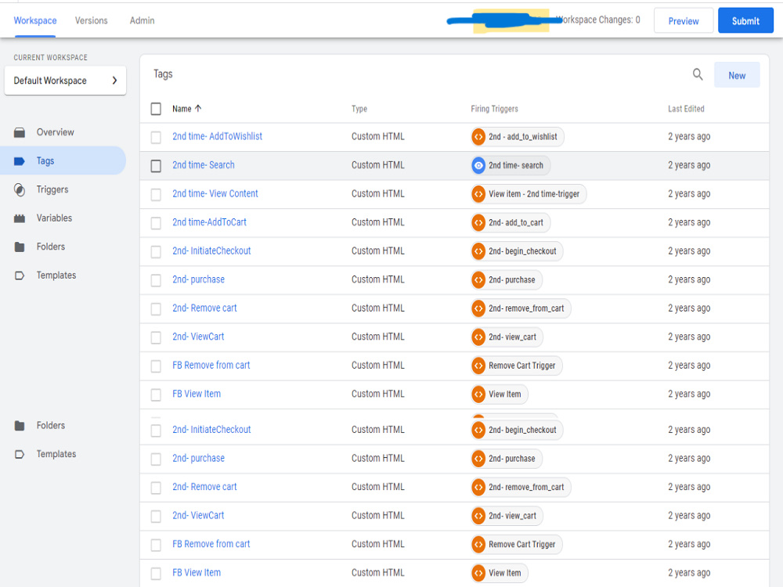Click Custom HTML in 2nd time- View Content row

click(378, 193)
